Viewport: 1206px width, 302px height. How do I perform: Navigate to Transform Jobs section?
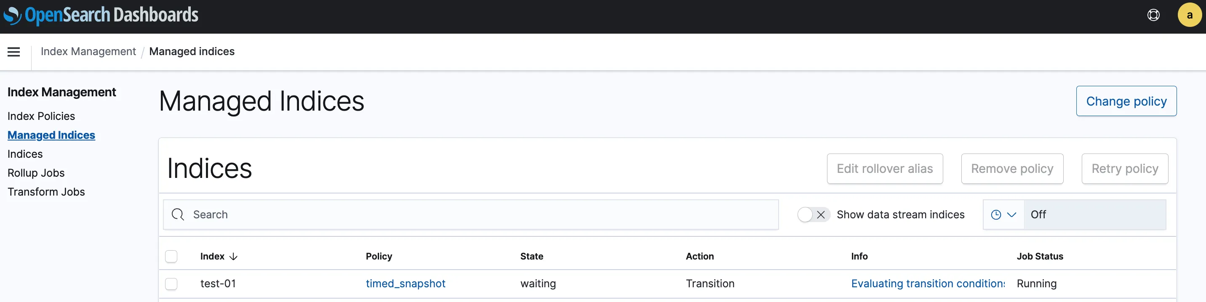click(x=46, y=192)
